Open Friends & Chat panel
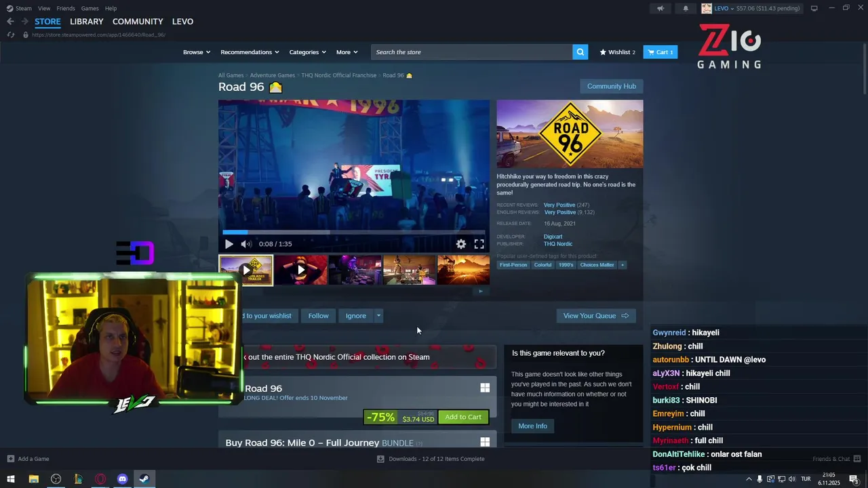The image size is (868, 488). (x=837, y=459)
